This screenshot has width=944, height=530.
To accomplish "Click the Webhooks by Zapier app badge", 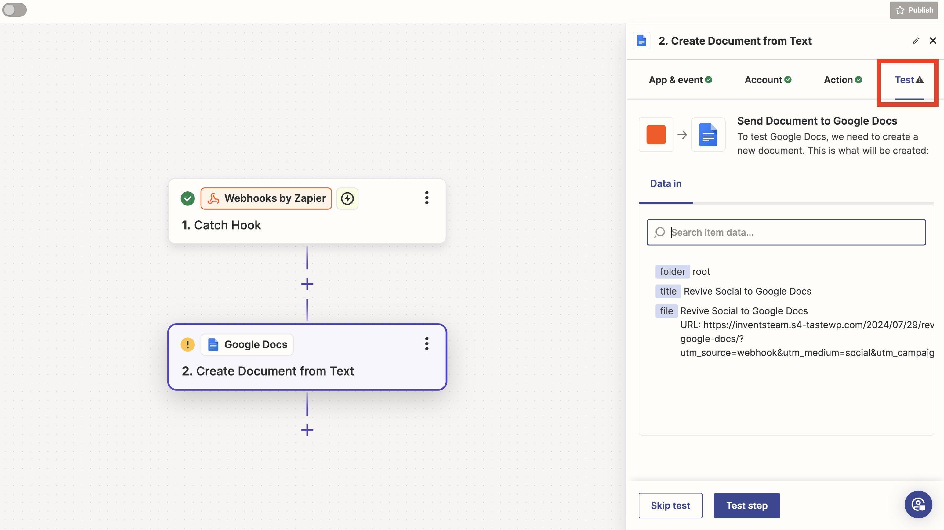I will click(x=266, y=198).
